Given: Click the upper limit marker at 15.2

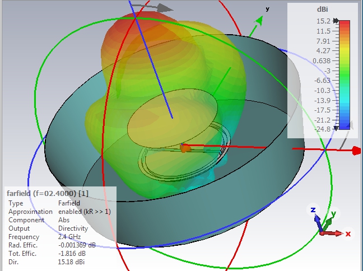Looking at the screenshot, I should [336, 21].
